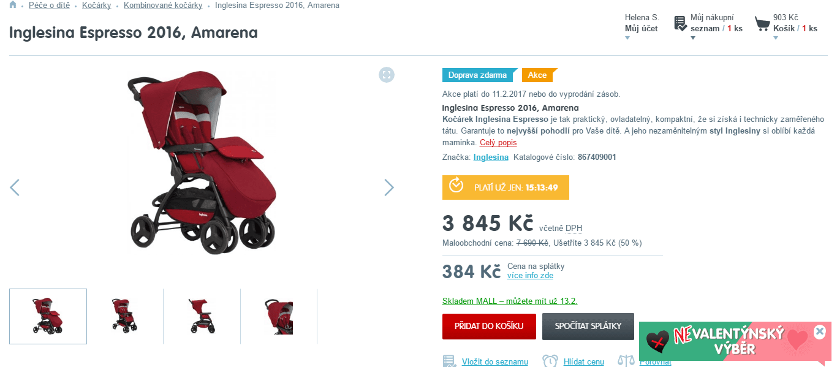The image size is (837, 367).
Task: Expand the Můj nákupní seznam dropdown arrow
Action: (693, 38)
